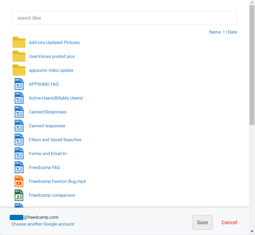The height and width of the screenshot is (235, 255).
Task: Click the Freedcamp comparison XLS icon
Action: [19, 195]
